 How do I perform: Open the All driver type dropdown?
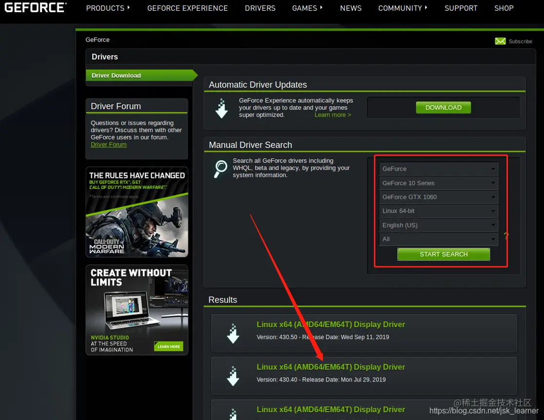[438, 239]
